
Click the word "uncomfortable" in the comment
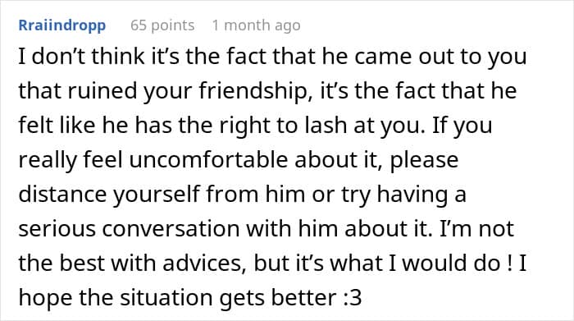pos(208,160)
